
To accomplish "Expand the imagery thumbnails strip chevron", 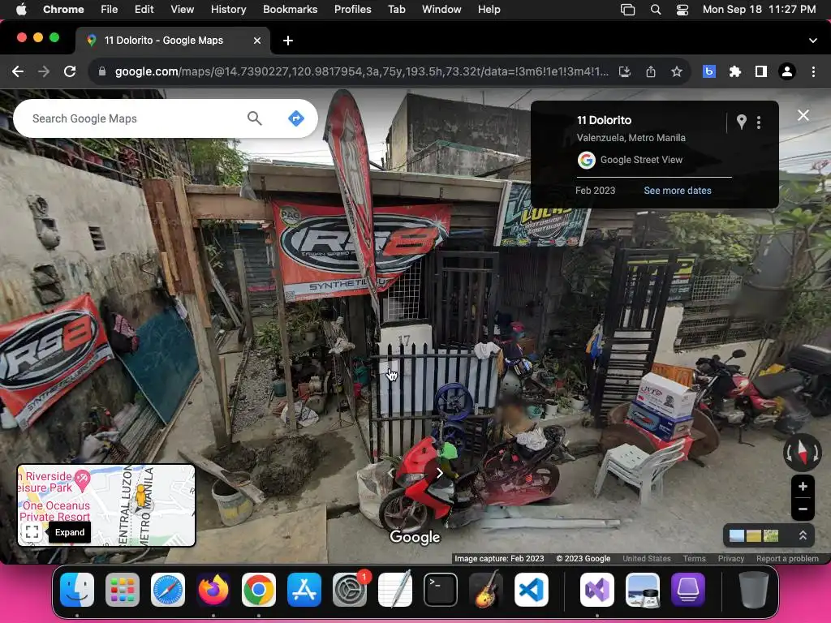I will (x=803, y=535).
